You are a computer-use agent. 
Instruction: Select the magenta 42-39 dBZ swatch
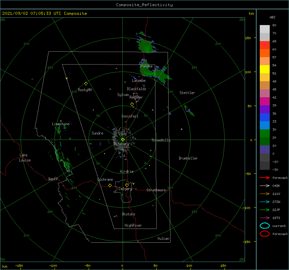(265, 101)
